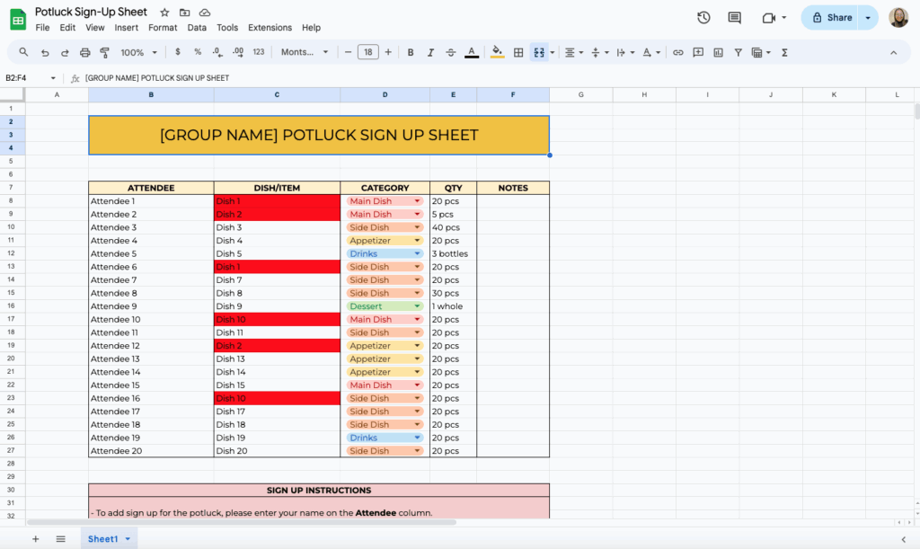920x549 pixels.
Task: Toggle bold formatting
Action: click(x=410, y=52)
